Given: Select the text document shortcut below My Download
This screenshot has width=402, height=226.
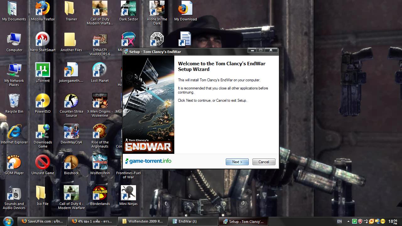Looking at the screenshot, I should pos(185,39).
